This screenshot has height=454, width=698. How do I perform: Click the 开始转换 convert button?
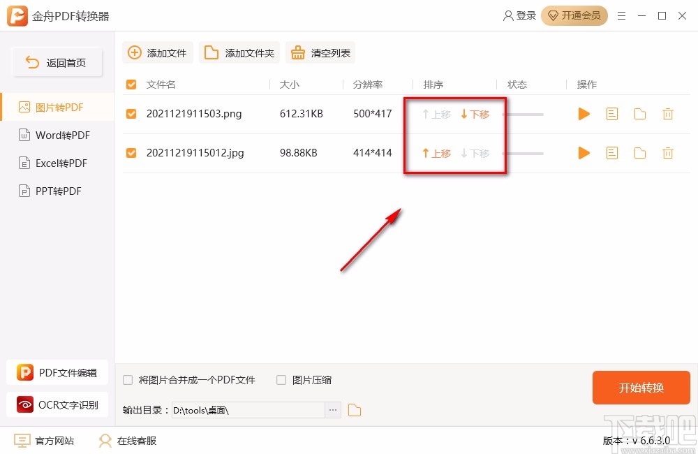(x=641, y=388)
